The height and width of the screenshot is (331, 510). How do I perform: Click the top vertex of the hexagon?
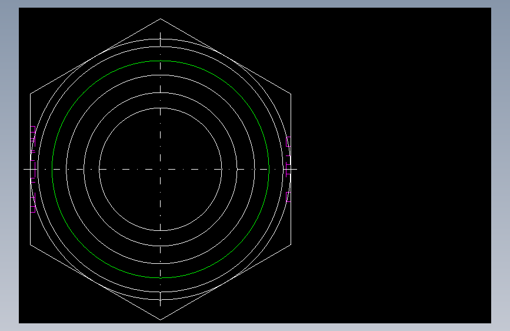pyautogui.click(x=161, y=19)
